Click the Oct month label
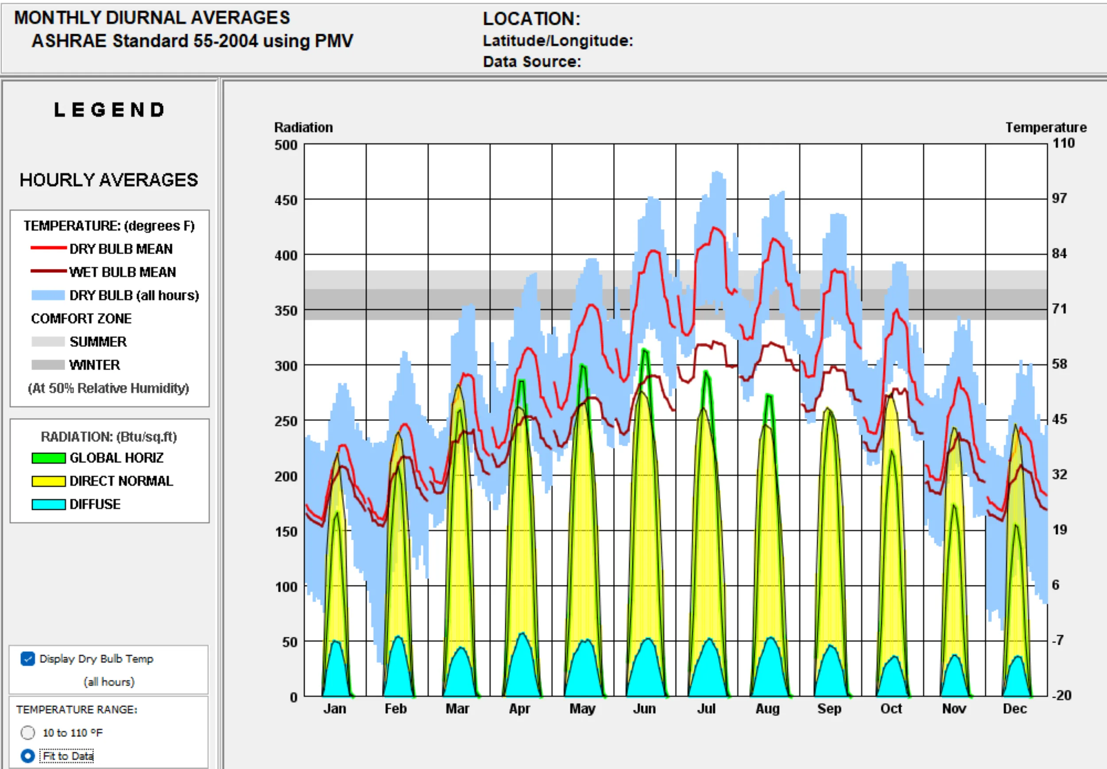Viewport: 1107px width, 769px height. tap(891, 709)
